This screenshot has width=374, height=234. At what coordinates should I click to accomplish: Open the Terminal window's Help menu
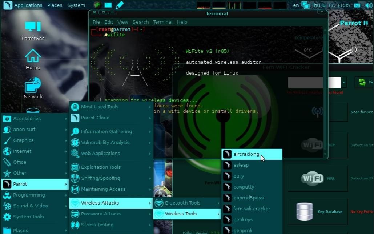[x=182, y=22]
